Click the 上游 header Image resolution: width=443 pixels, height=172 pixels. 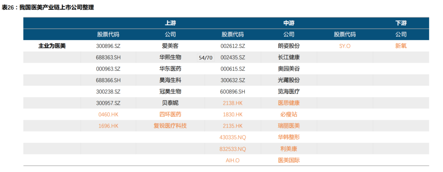170,23
